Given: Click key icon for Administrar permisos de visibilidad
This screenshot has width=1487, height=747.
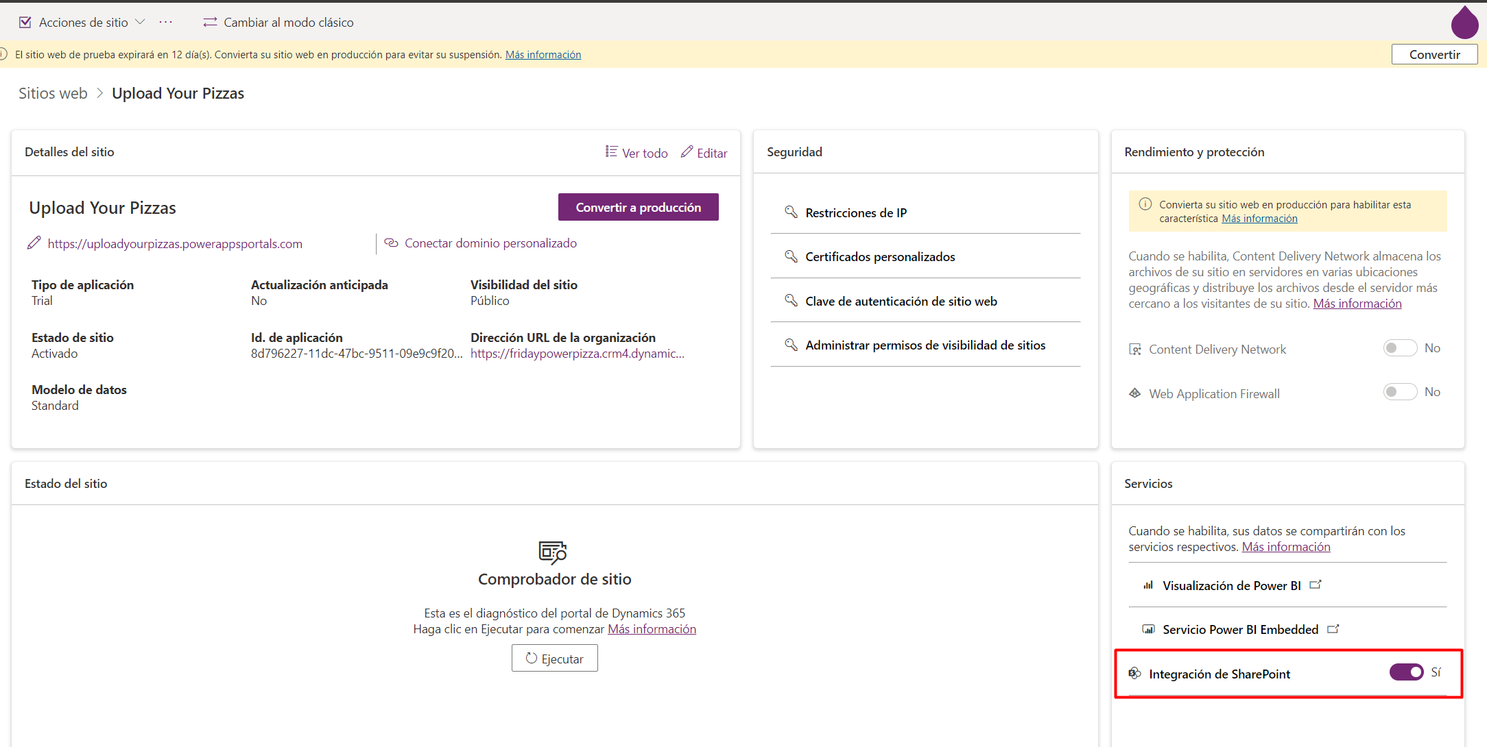Looking at the screenshot, I should coord(791,344).
